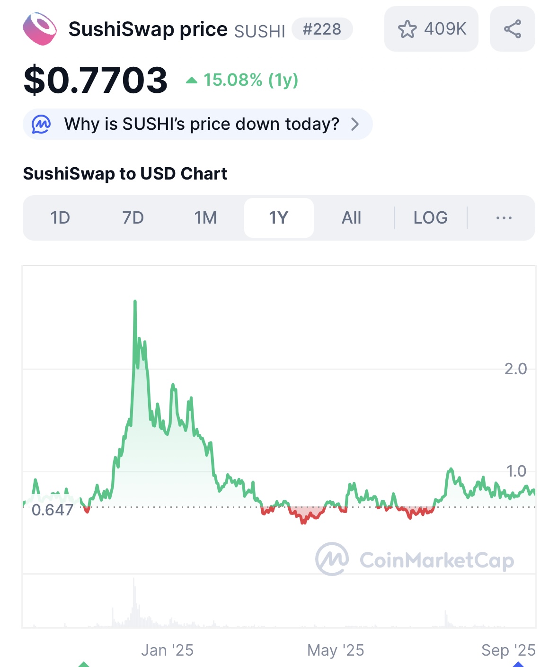Viewport: 558px width, 667px height.
Task: Switch chart to 7D range
Action: point(133,218)
